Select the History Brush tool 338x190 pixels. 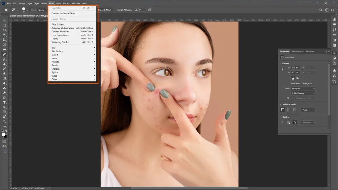4,69
